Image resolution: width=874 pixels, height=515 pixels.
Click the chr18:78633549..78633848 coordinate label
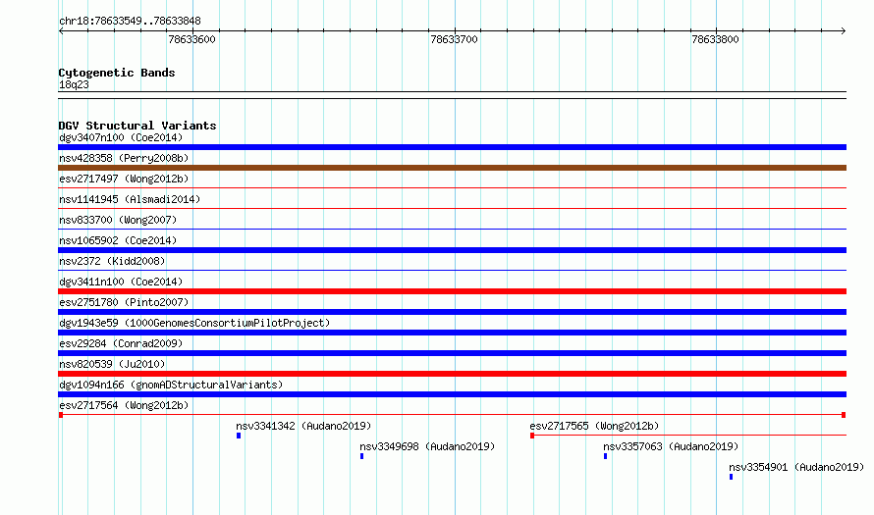[130, 22]
